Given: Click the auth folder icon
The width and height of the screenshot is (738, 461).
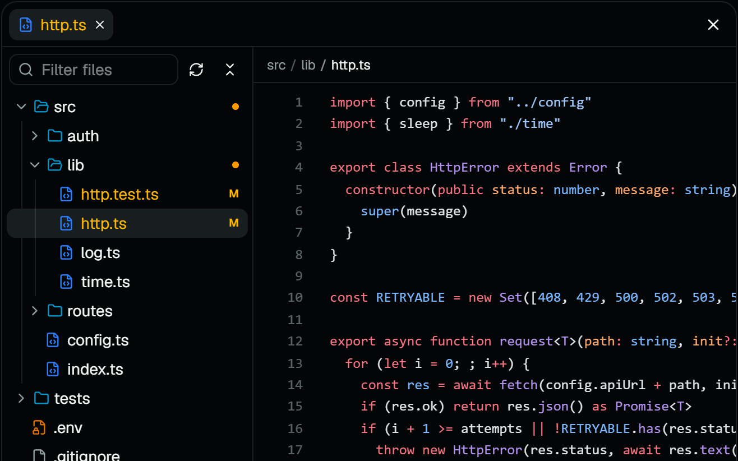Looking at the screenshot, I should pos(54,136).
